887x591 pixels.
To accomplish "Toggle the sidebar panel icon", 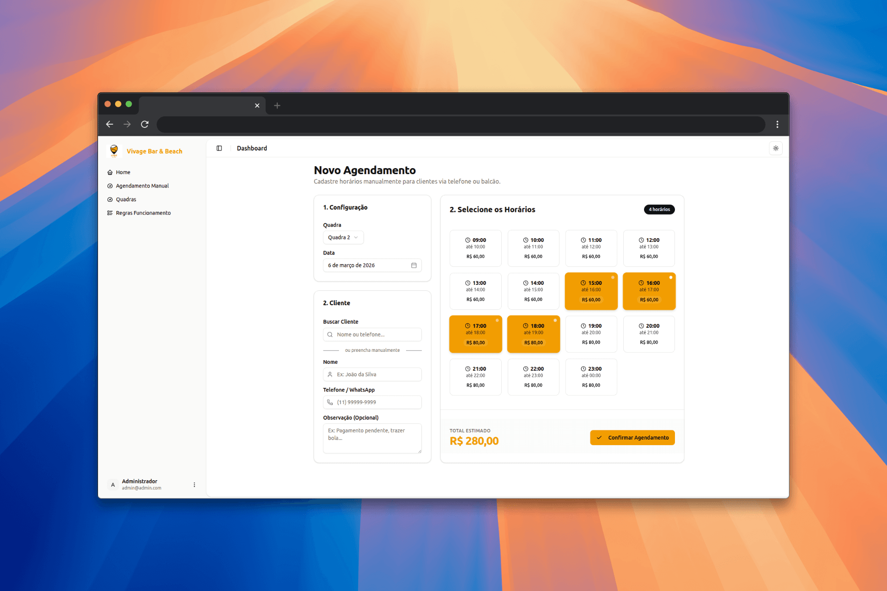I will pyautogui.click(x=219, y=148).
